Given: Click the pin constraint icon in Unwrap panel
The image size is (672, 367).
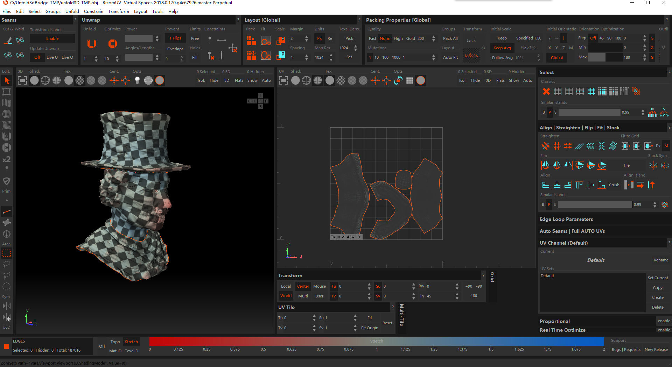Looking at the screenshot, I should click(210, 40).
